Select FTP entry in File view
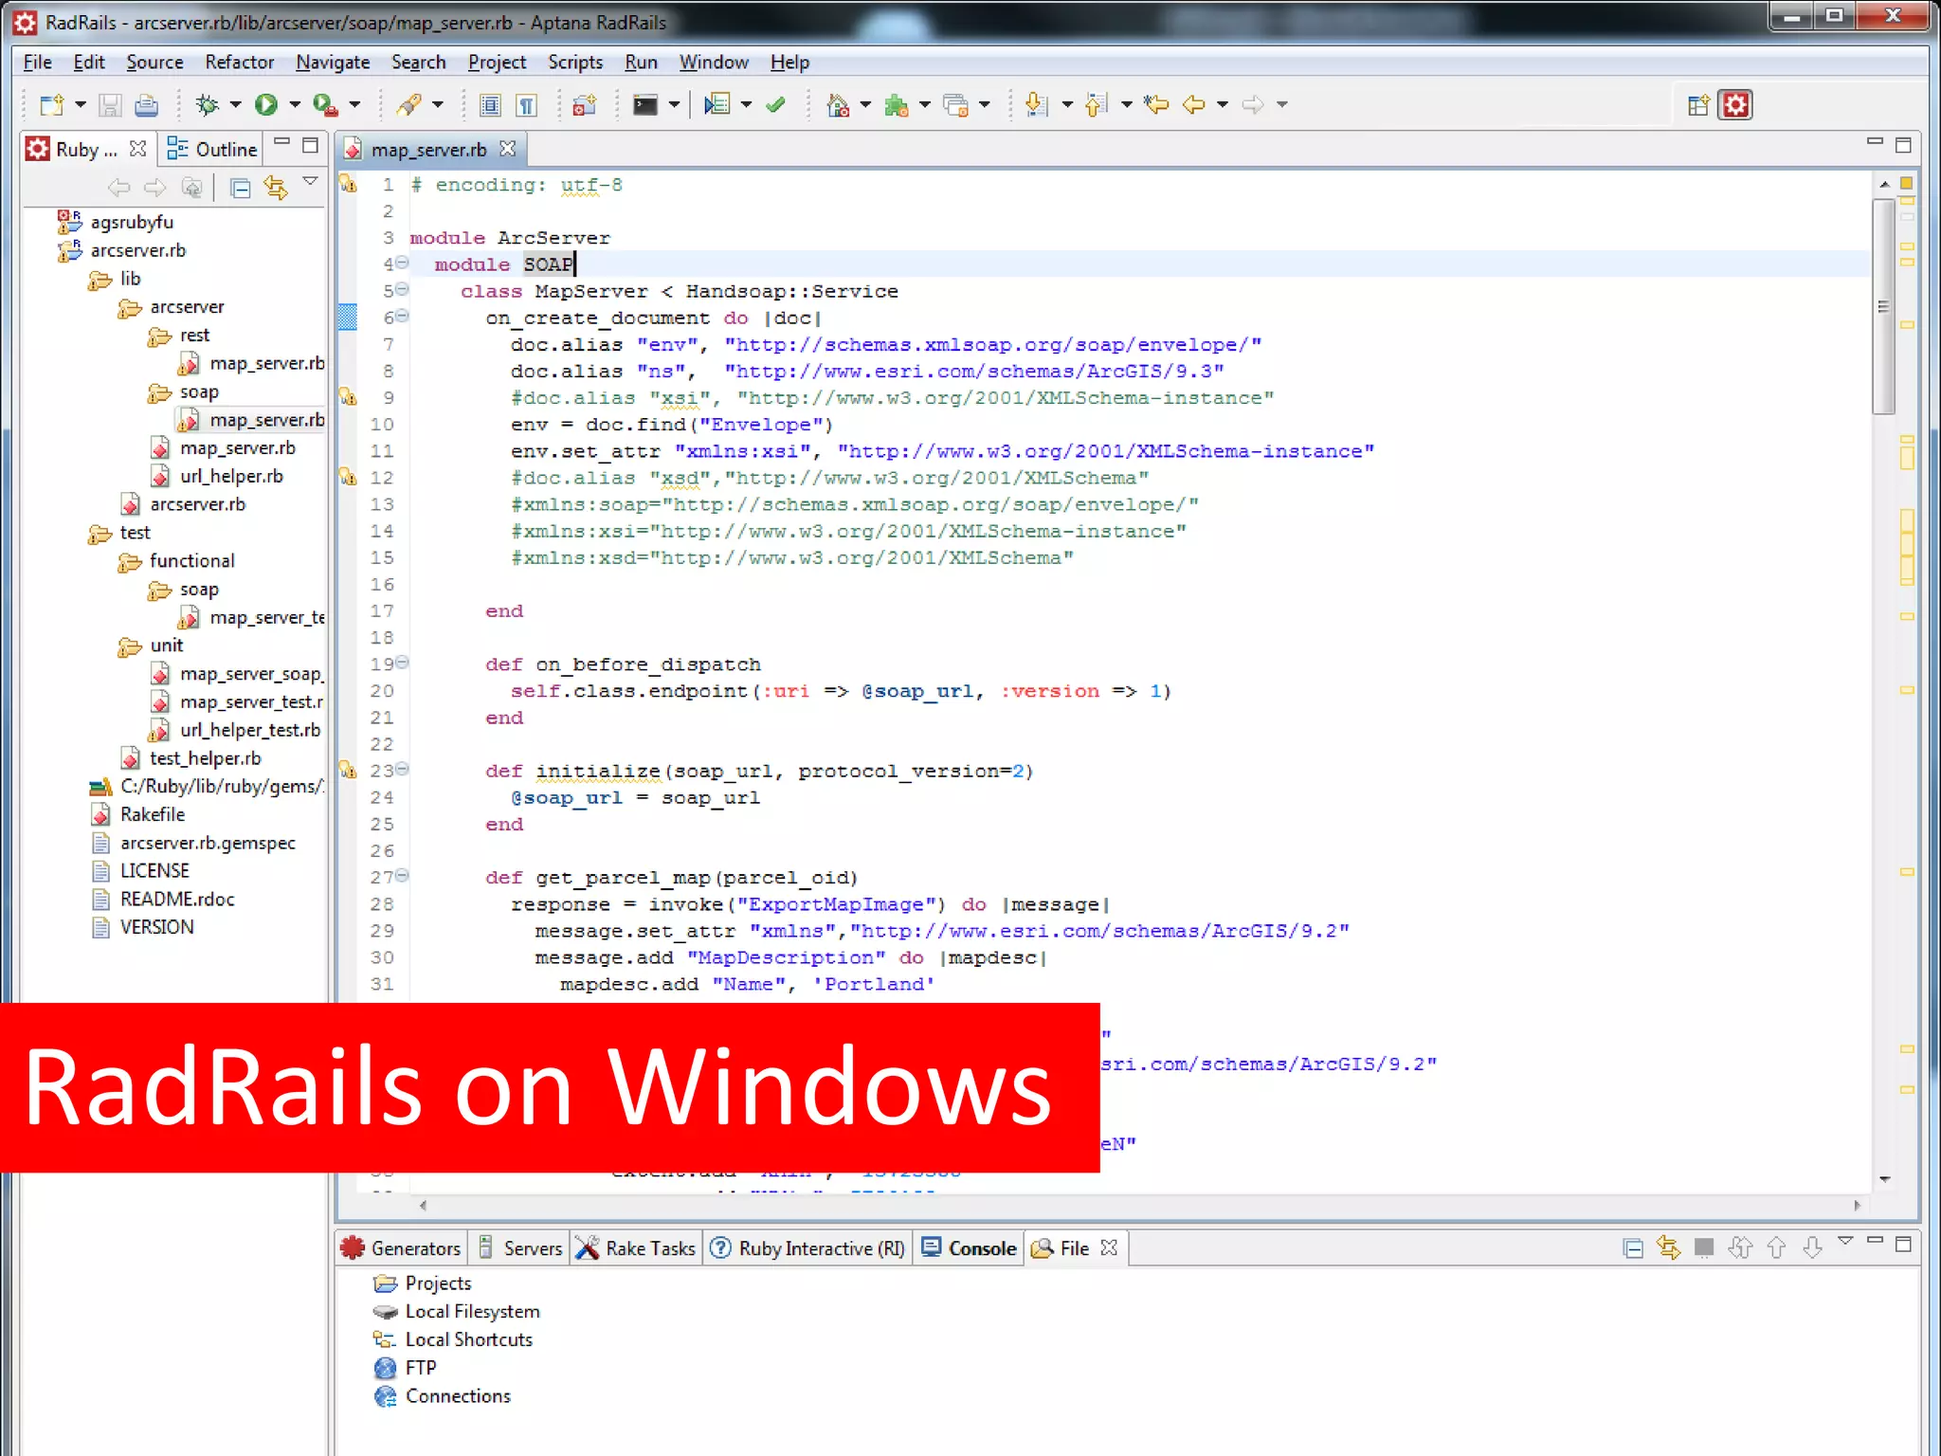The height and width of the screenshot is (1456, 1941). click(421, 1368)
